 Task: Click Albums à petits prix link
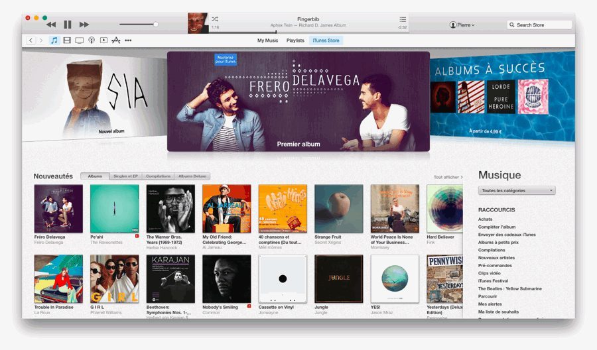click(498, 243)
